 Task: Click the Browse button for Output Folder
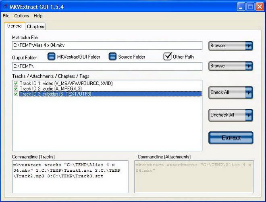tap(231, 66)
